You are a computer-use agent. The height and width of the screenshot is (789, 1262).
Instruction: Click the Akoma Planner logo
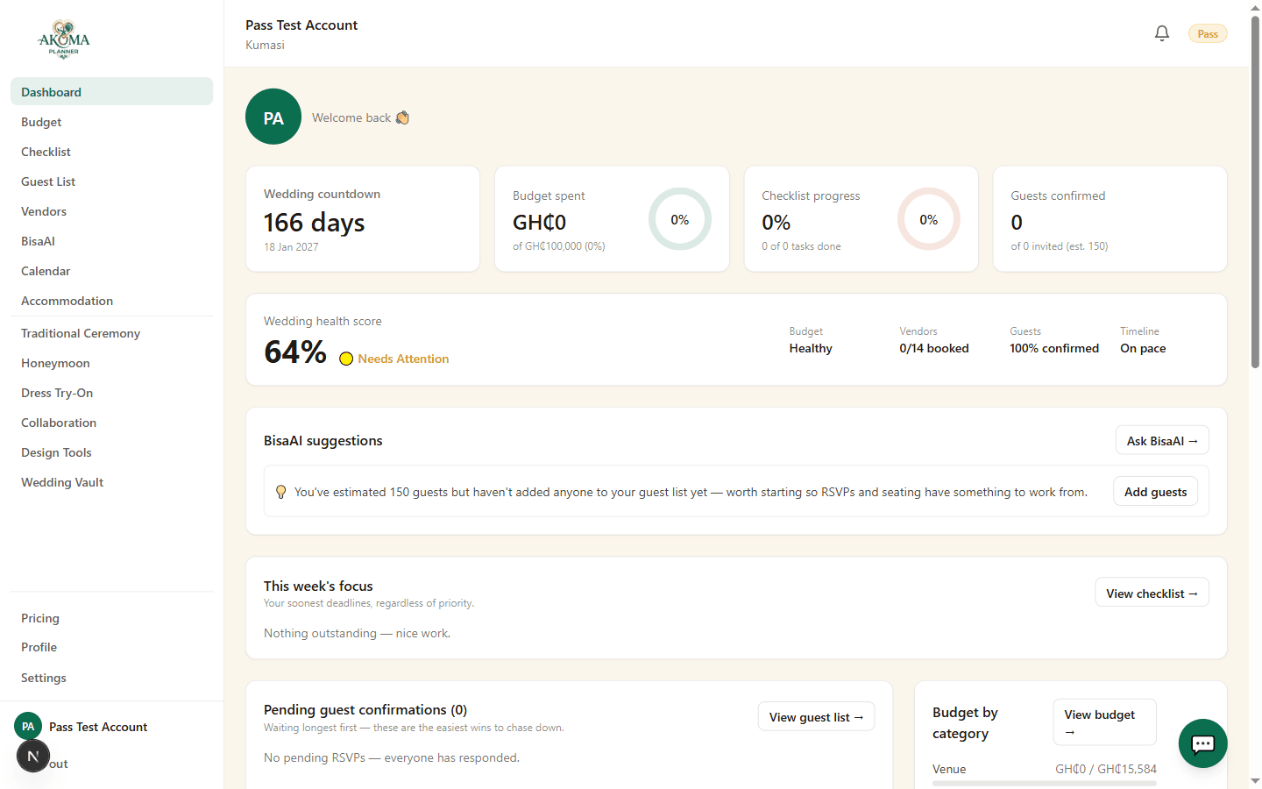click(x=64, y=39)
